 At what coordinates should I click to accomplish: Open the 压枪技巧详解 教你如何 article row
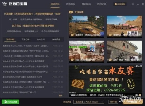click(x=33, y=67)
